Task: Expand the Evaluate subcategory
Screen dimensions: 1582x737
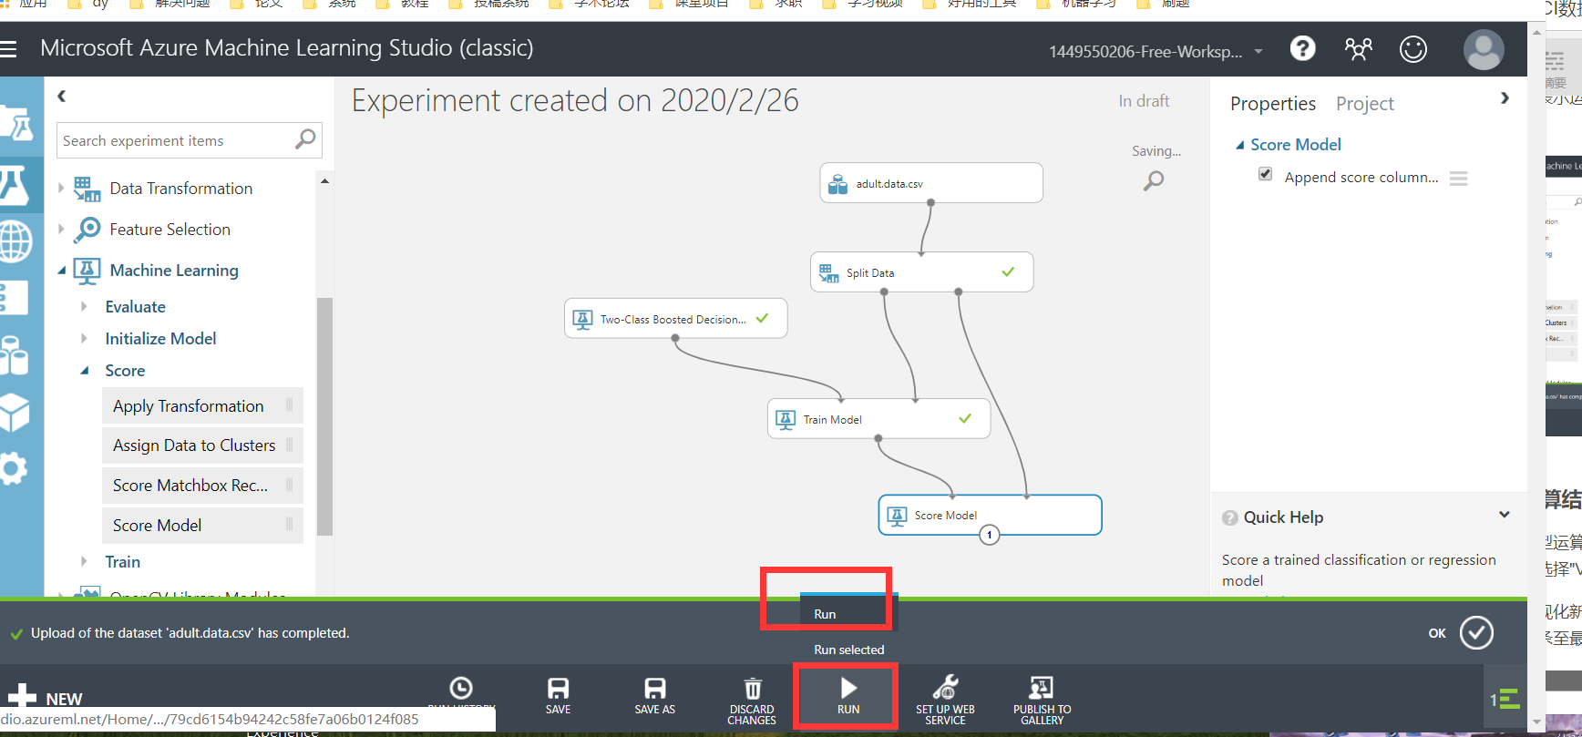Action: 84,307
